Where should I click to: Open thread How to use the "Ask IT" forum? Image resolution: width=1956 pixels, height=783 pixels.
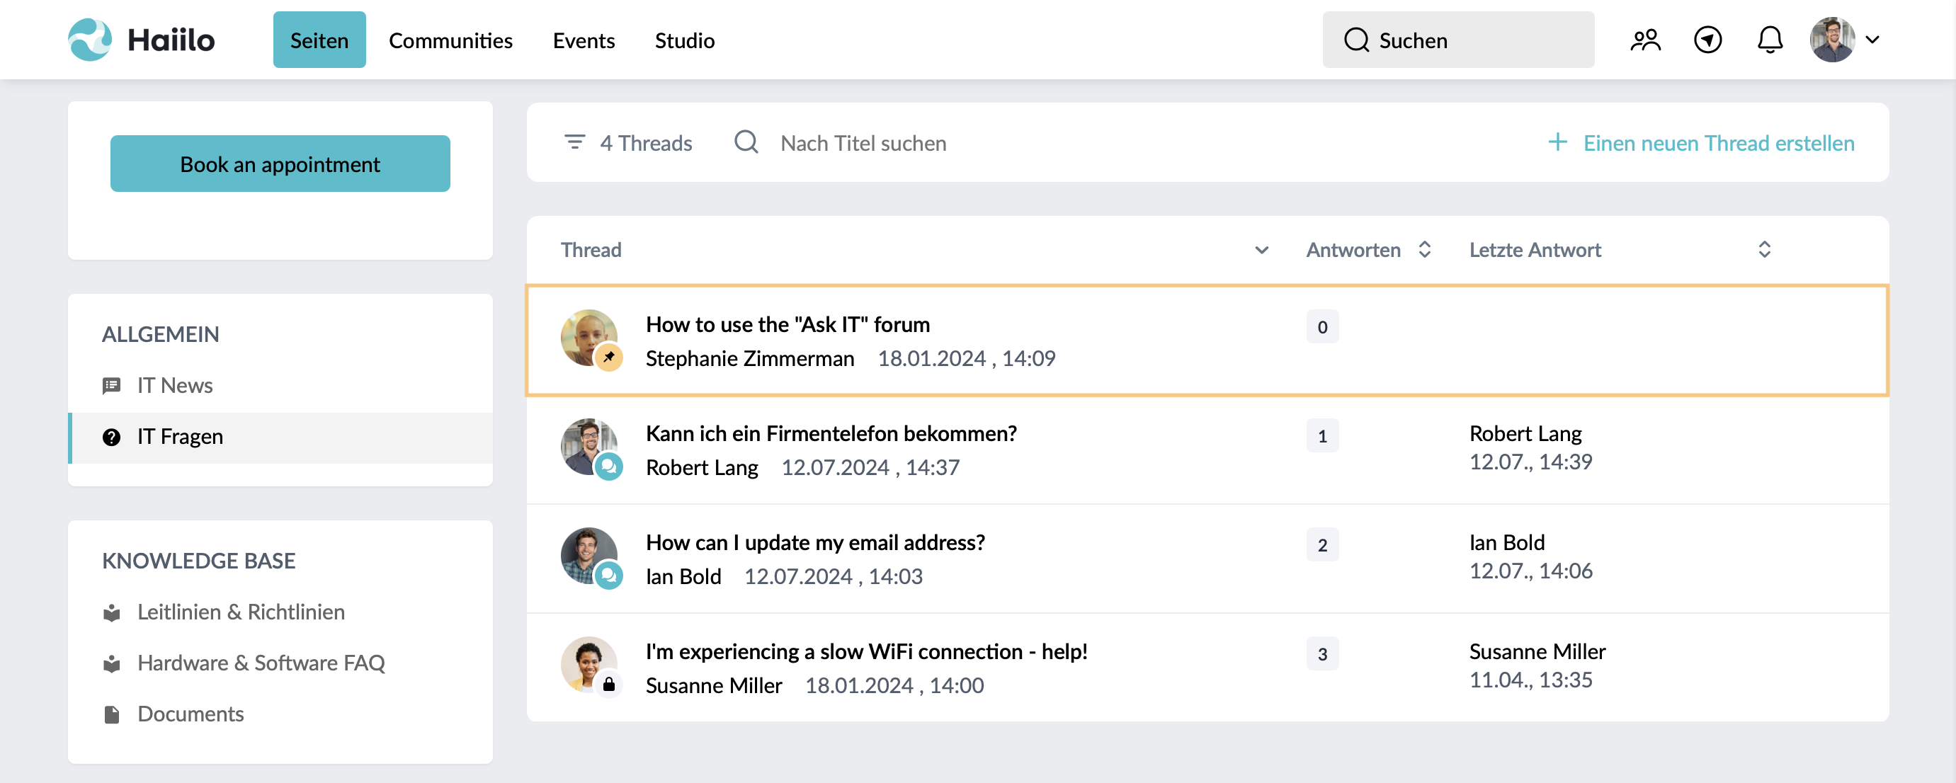point(787,324)
